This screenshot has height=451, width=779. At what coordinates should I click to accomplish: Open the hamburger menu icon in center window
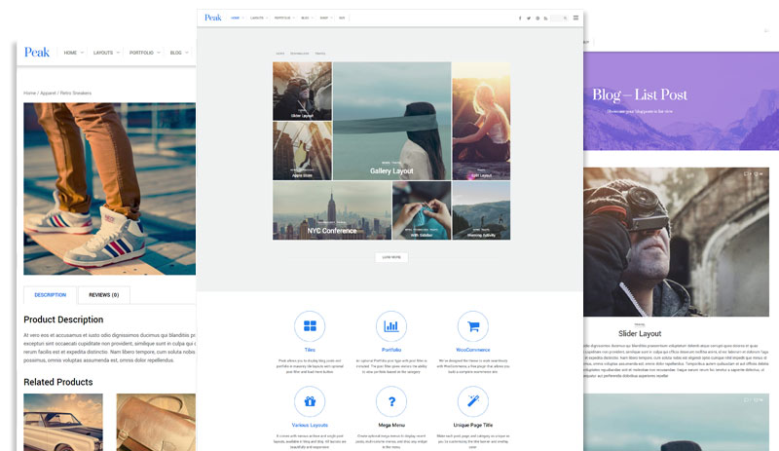coord(575,18)
